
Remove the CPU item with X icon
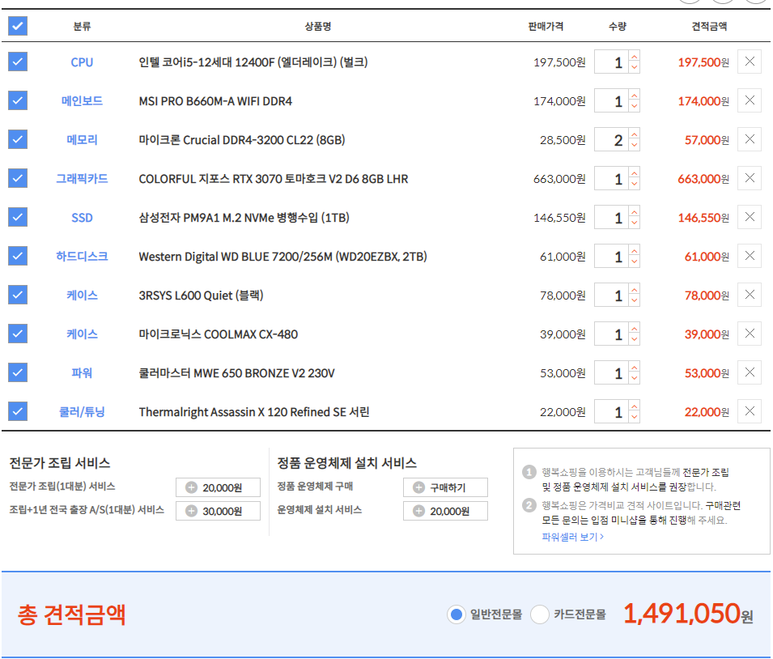(749, 62)
